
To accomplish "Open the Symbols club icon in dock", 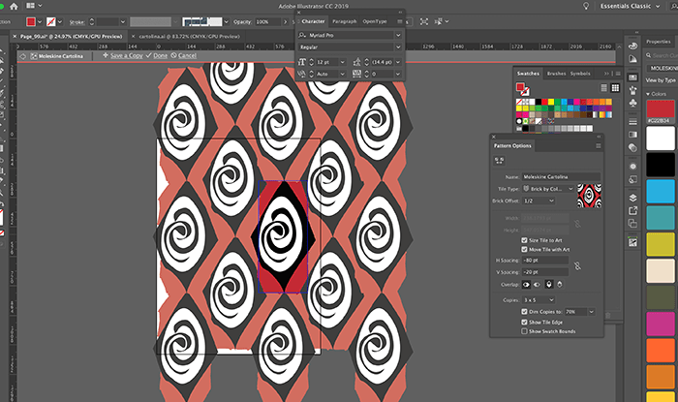I will 632,103.
